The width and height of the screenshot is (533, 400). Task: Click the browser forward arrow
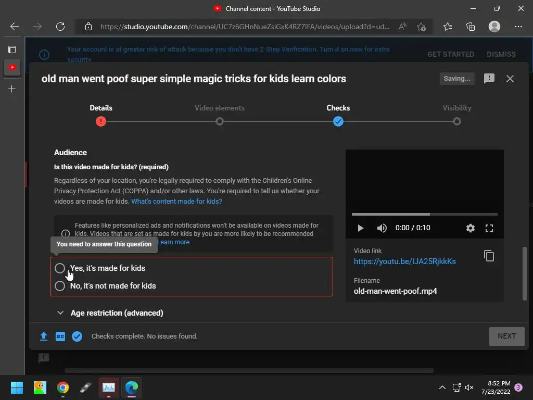(37, 27)
